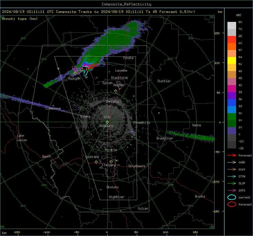Click the red forecast arrow in the legend

(232, 155)
